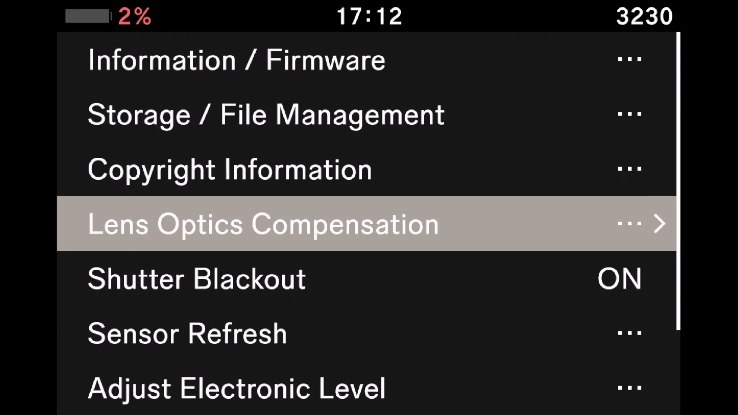Select the Shutter Blackout label
Viewport: 738px width, 415px height.
pos(197,279)
